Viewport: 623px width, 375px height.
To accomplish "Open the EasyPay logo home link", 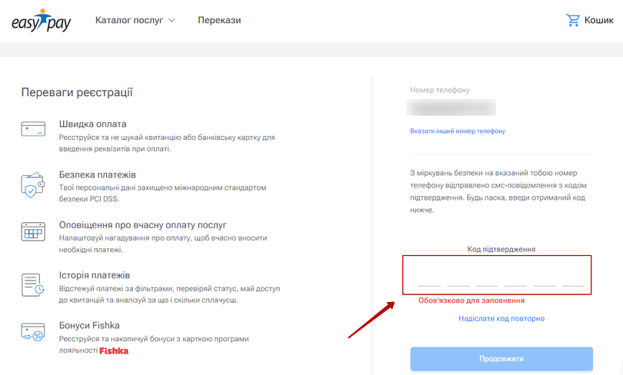I will pos(41,20).
